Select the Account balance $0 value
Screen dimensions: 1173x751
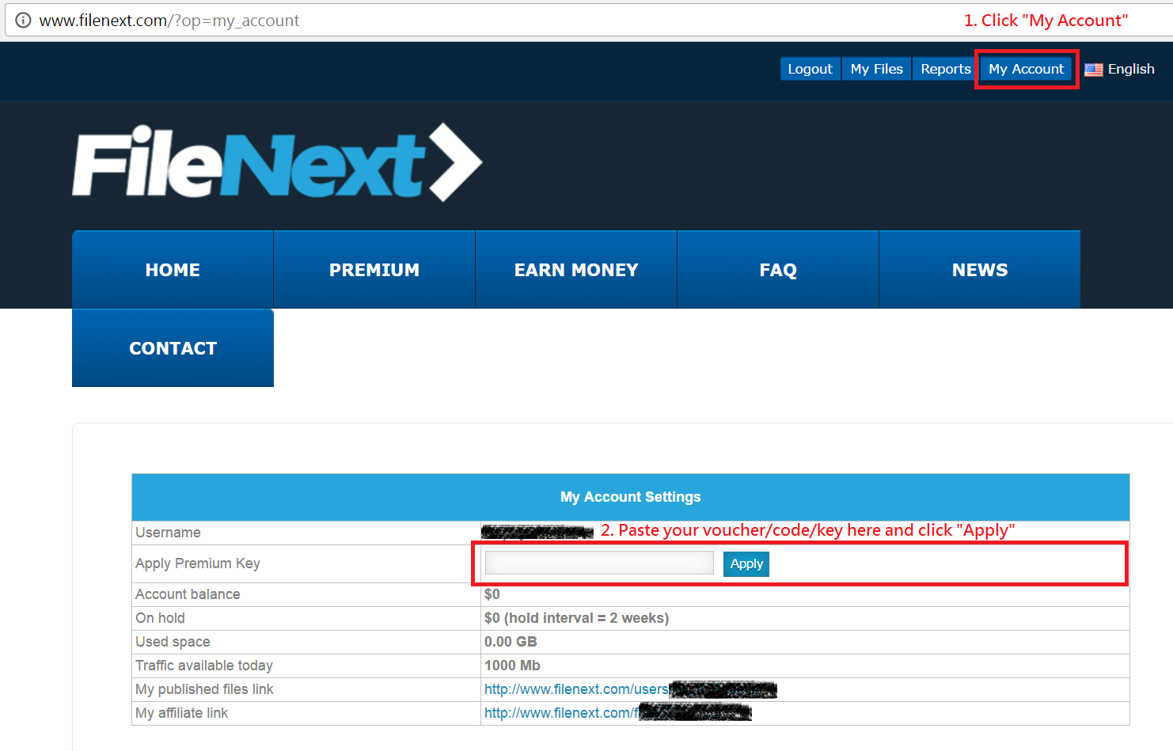(x=492, y=594)
